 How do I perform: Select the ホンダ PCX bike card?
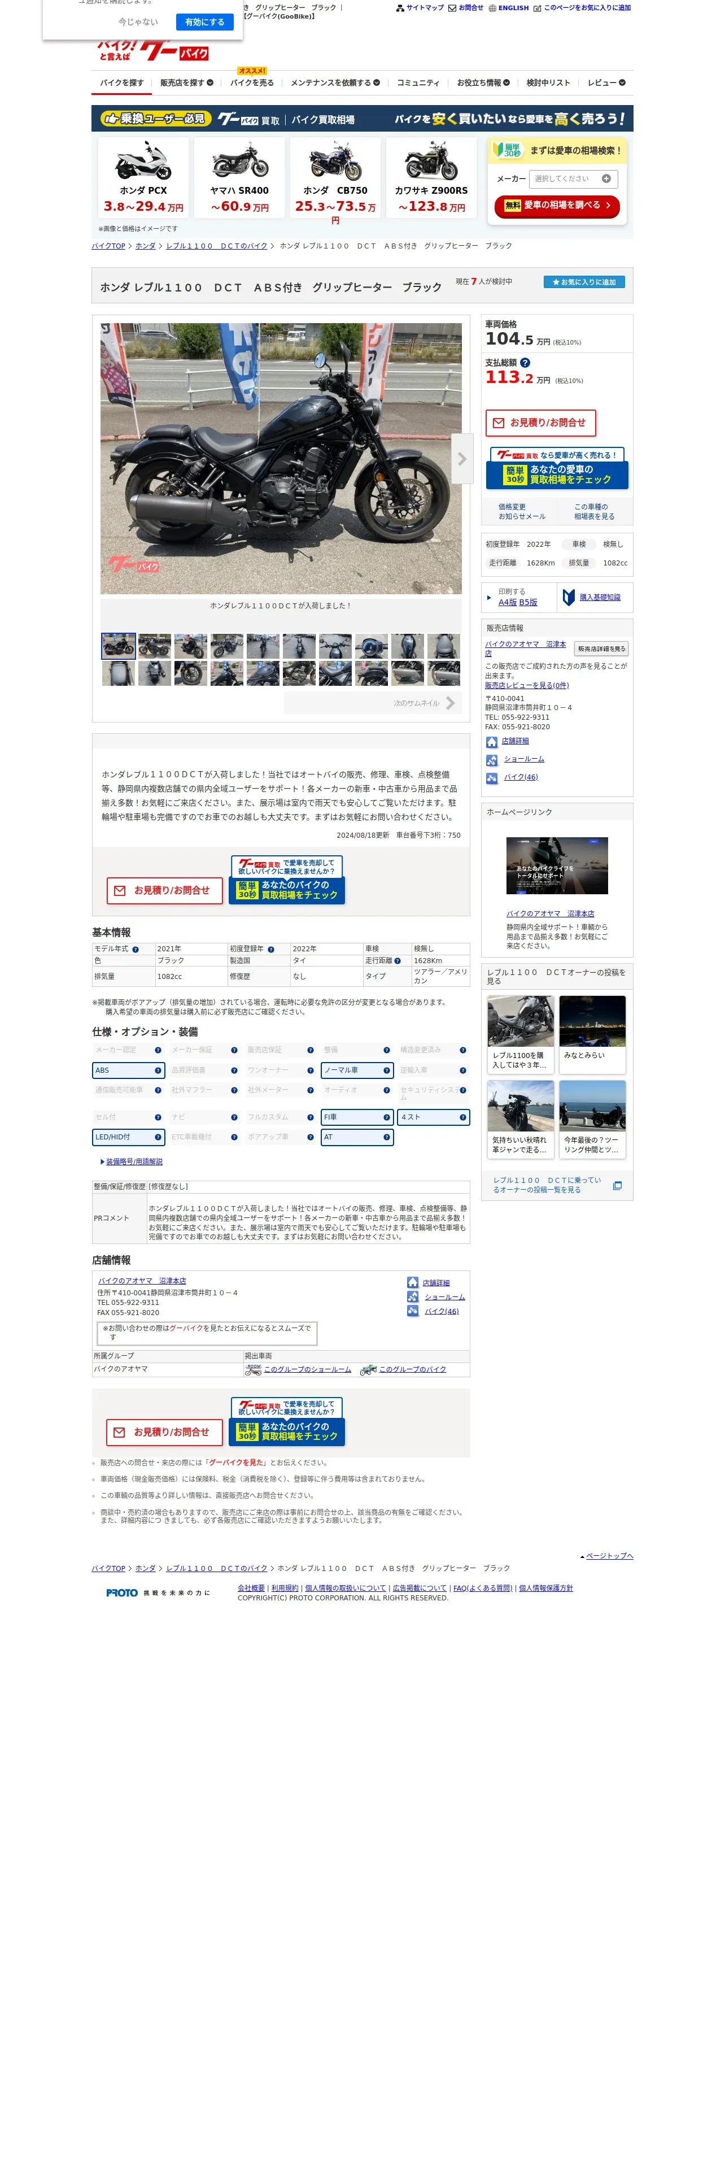[x=143, y=177]
